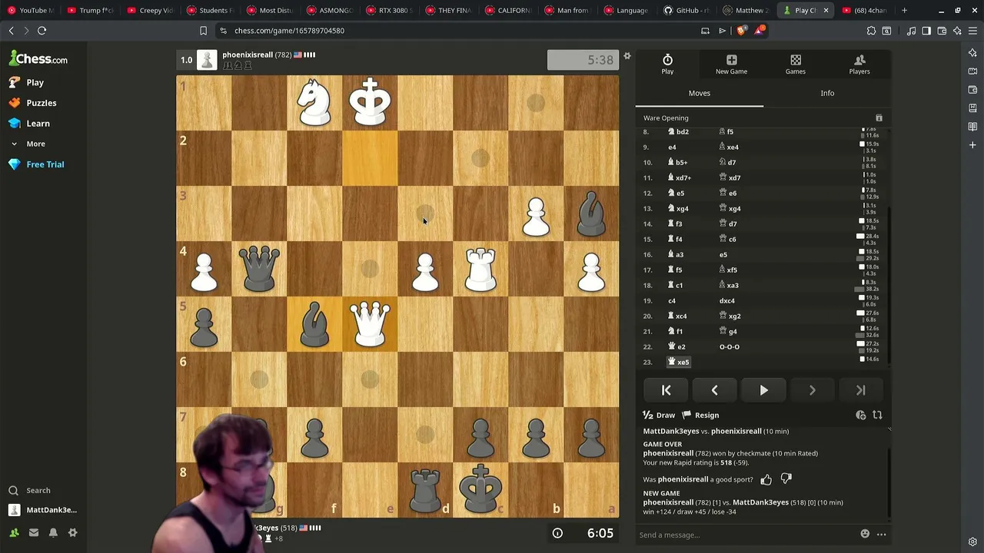
Task: Give thumbs down for phoenixisreall sportsmanship
Action: (x=786, y=479)
